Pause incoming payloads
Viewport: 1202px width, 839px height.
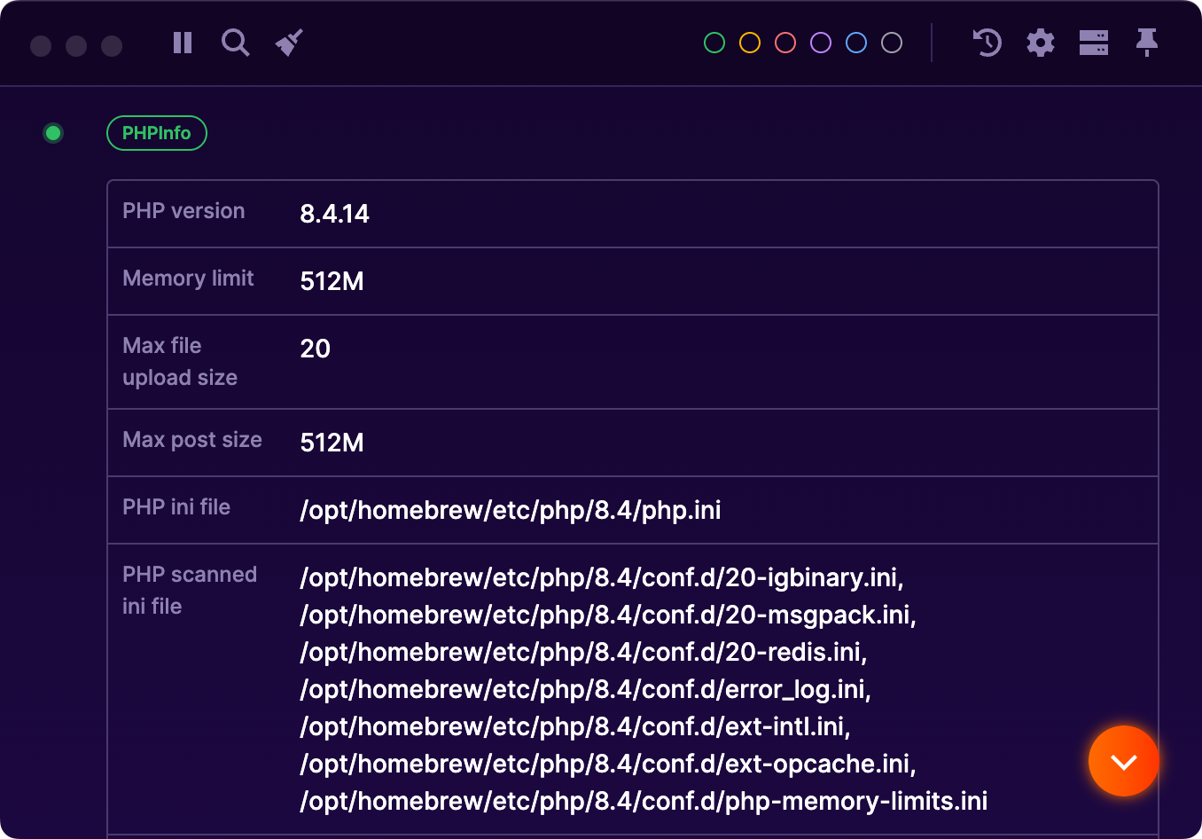click(182, 43)
